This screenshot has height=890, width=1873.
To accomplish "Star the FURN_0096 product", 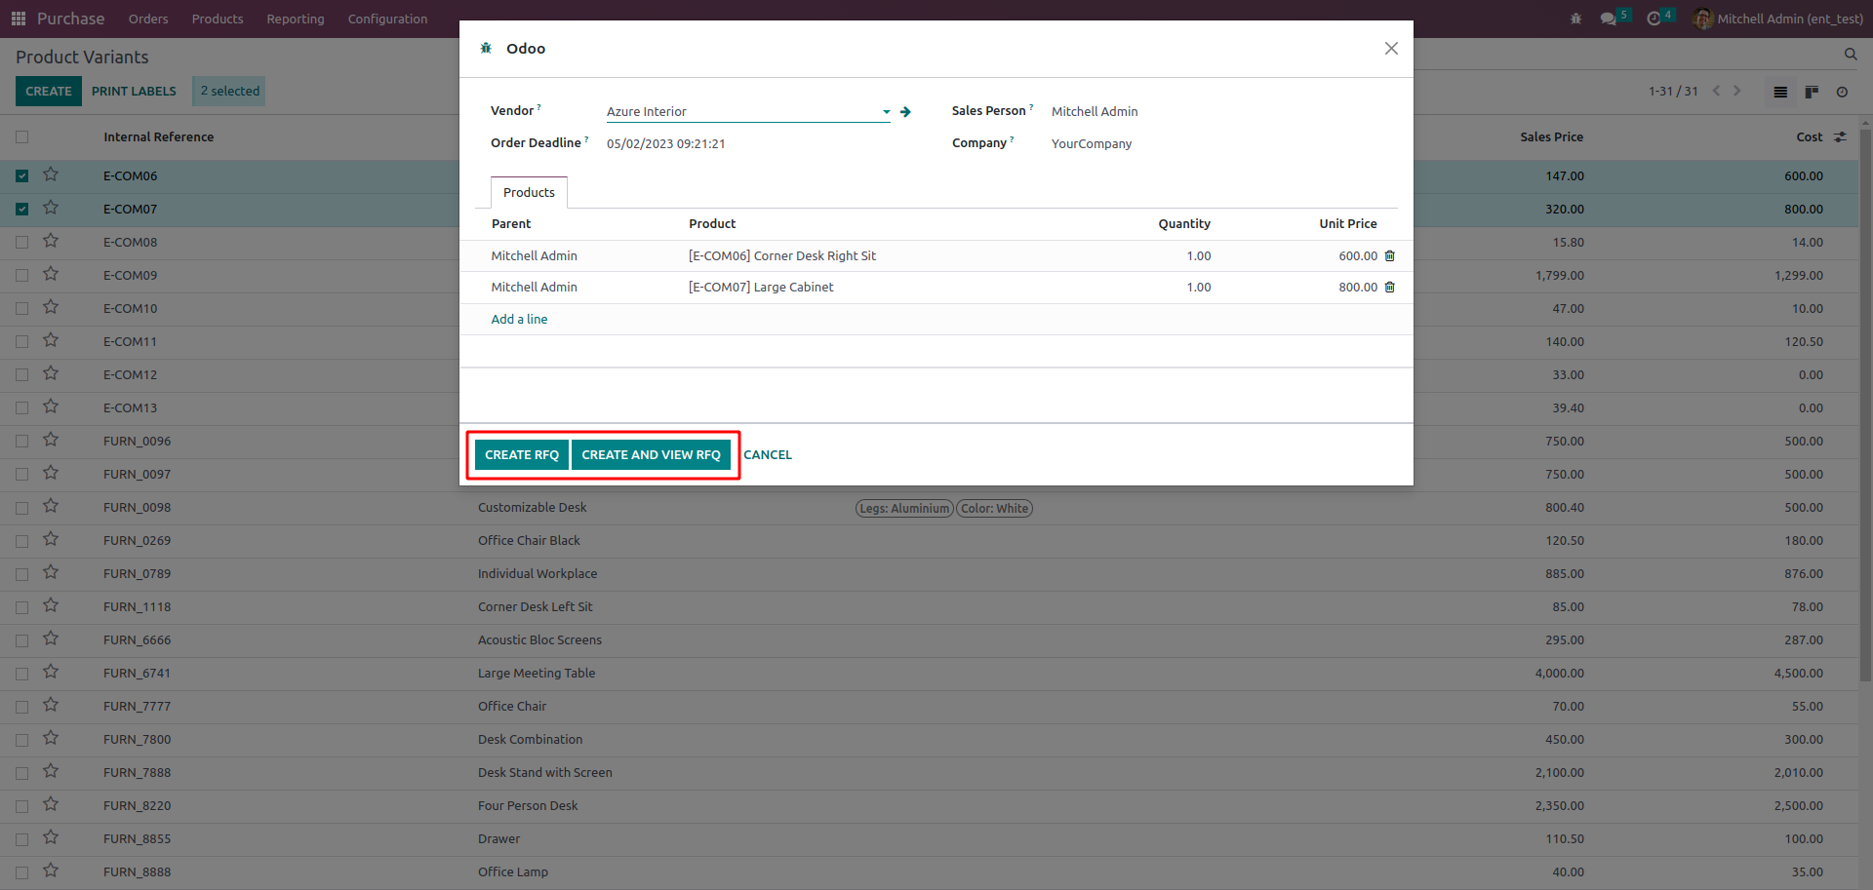I will tap(51, 440).
